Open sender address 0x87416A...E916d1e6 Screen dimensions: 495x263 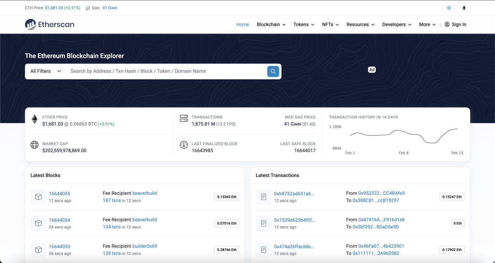pyautogui.click(x=382, y=220)
